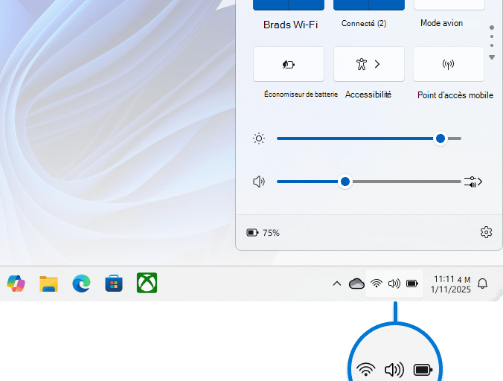Open File Explorer from the taskbar
This screenshot has height=381, width=503.
pyautogui.click(x=49, y=284)
